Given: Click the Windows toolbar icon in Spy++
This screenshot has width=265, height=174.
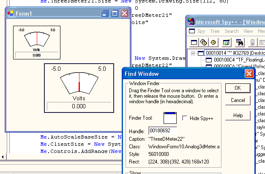Looking at the screenshot, I should coord(194,43).
